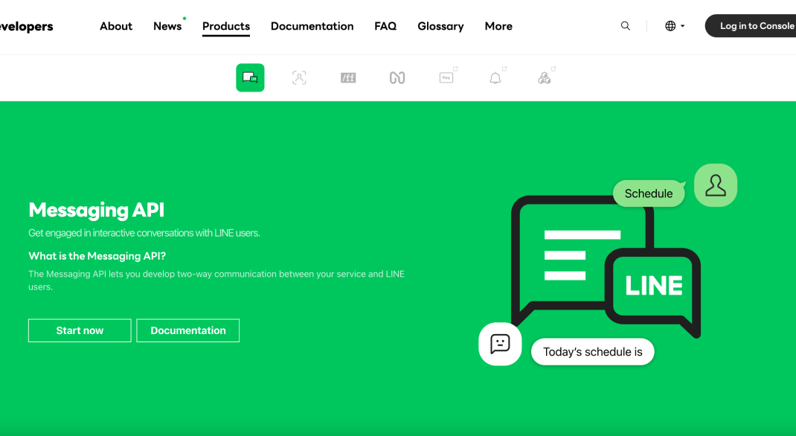The height and width of the screenshot is (436, 796).
Task: Open the LIFF product icon
Action: tap(348, 77)
